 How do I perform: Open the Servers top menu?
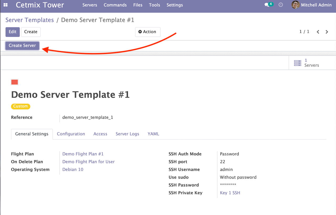[x=90, y=5]
